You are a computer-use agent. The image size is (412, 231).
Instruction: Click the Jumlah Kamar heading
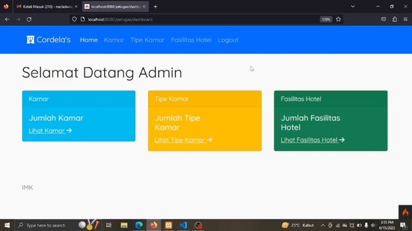click(56, 118)
